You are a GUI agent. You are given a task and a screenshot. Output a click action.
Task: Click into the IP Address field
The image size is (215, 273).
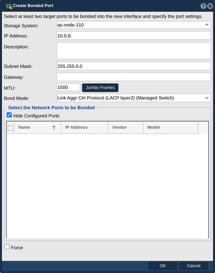[134, 36]
